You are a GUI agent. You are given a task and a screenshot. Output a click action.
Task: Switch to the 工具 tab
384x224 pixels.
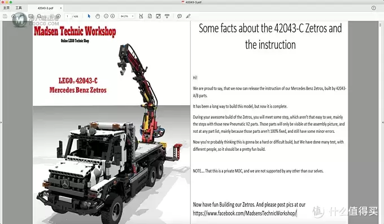19,8
